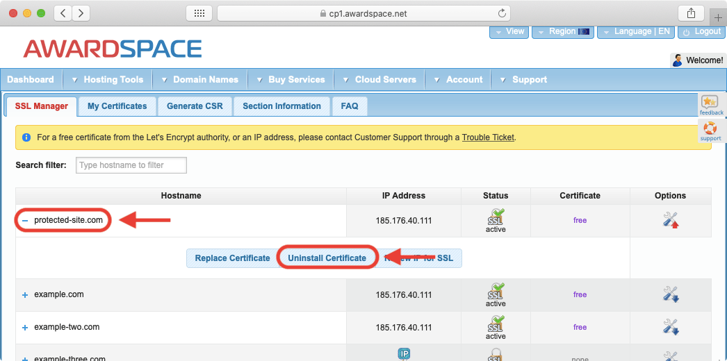This screenshot has height=361, width=727.
Task: Expand the example-two.com row
Action: click(x=25, y=328)
